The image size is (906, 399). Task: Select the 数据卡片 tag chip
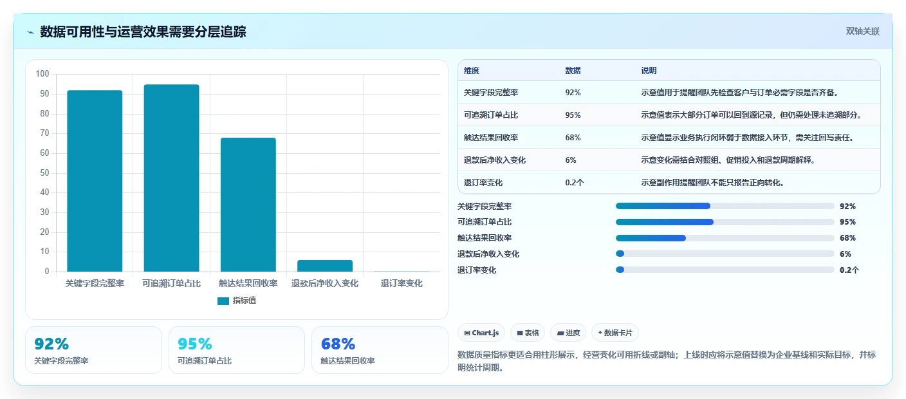[x=615, y=333]
